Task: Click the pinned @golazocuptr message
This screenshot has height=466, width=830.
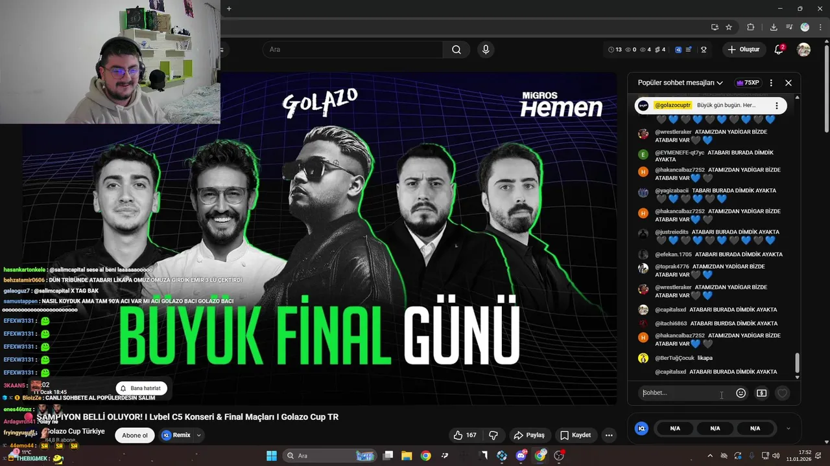Action: (x=711, y=105)
